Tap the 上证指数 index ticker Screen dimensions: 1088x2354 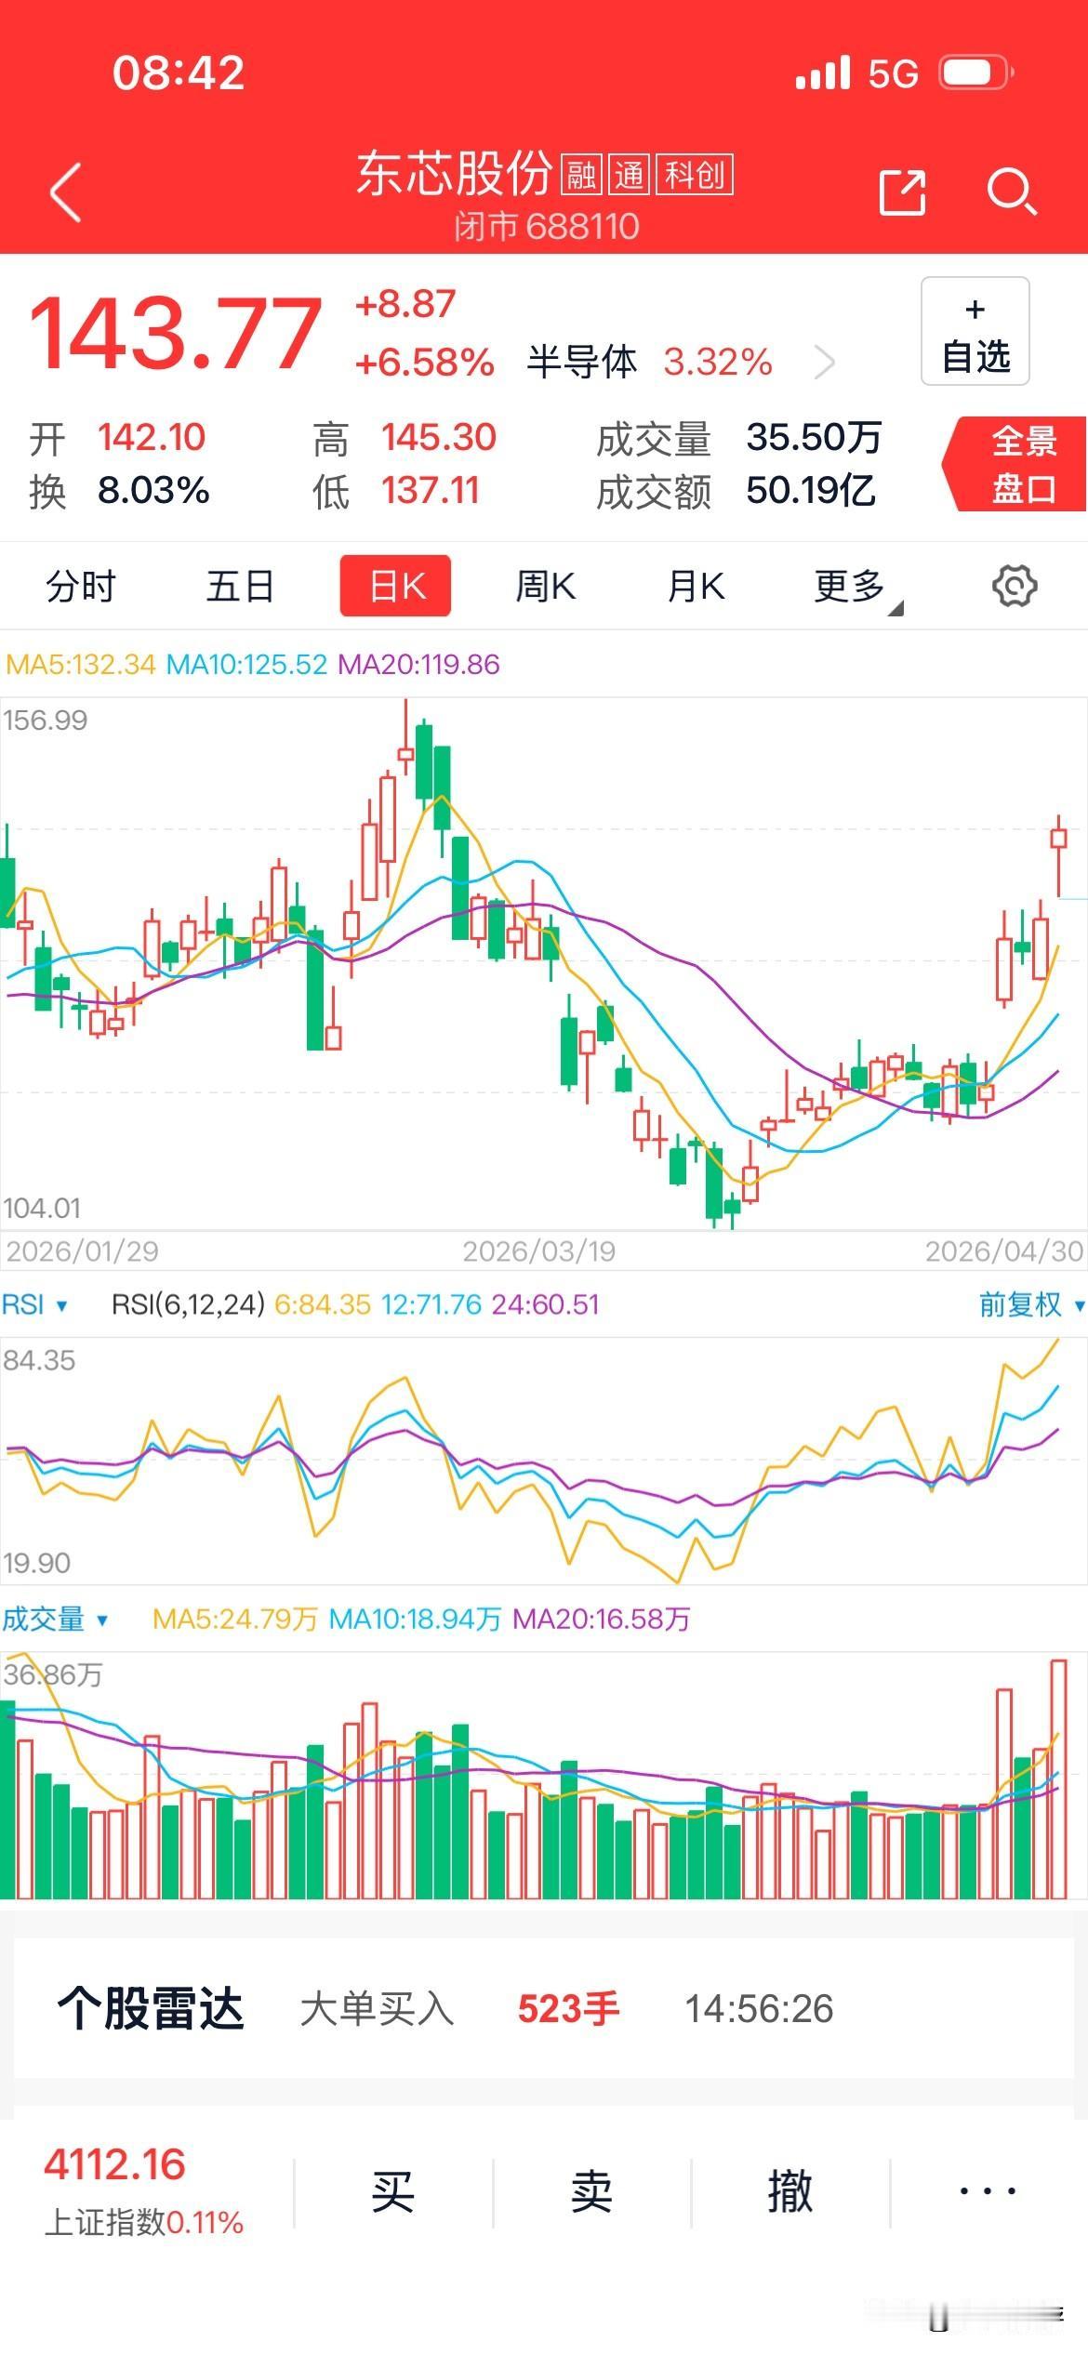143,2192
